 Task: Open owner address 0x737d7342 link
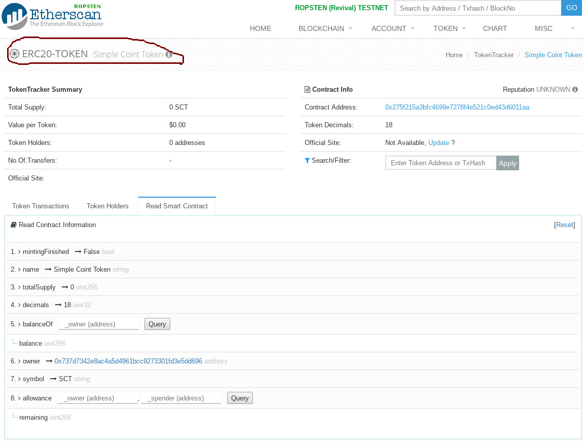tap(128, 361)
